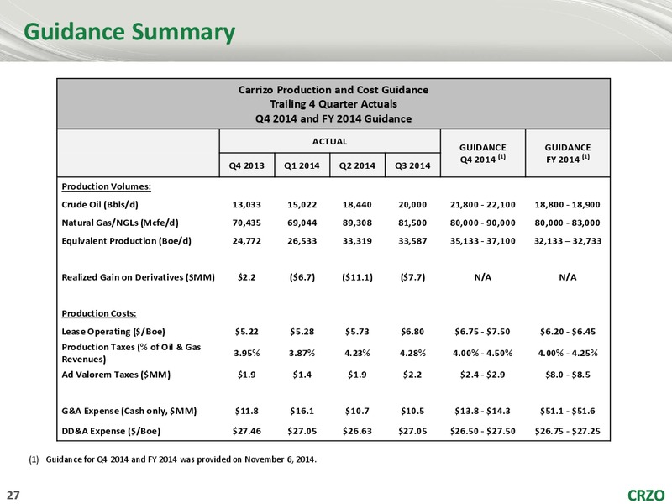Click Equivalent Production (Boe/d) label

pos(127,241)
